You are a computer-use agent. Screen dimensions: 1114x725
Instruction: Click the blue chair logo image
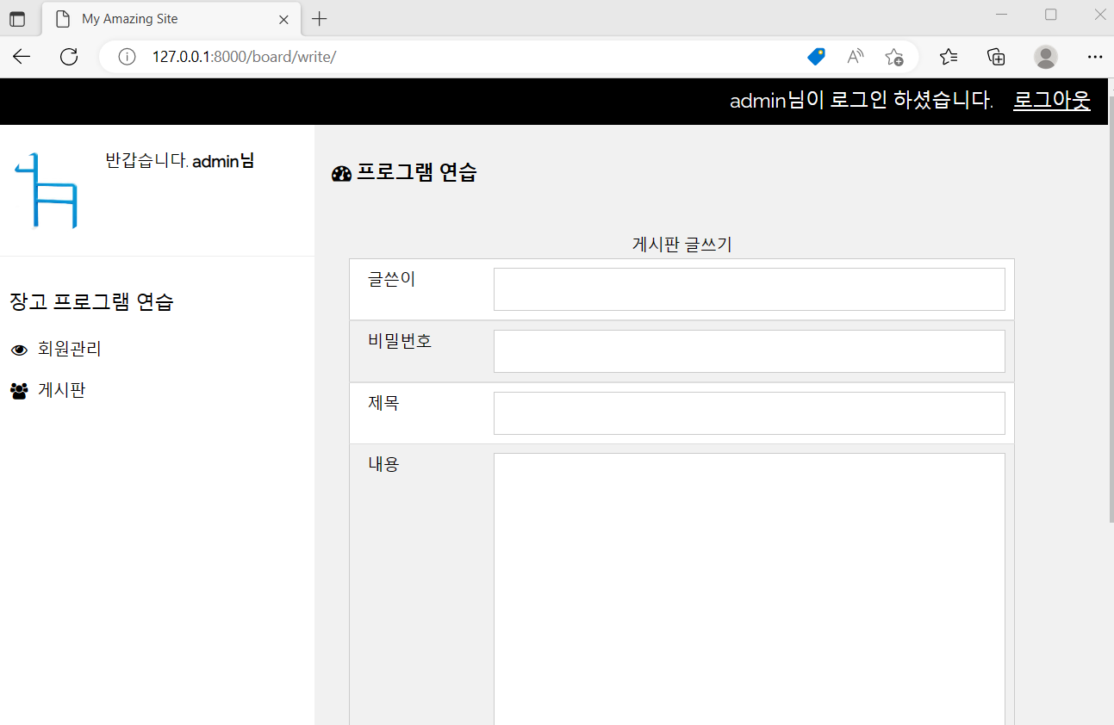point(47,190)
